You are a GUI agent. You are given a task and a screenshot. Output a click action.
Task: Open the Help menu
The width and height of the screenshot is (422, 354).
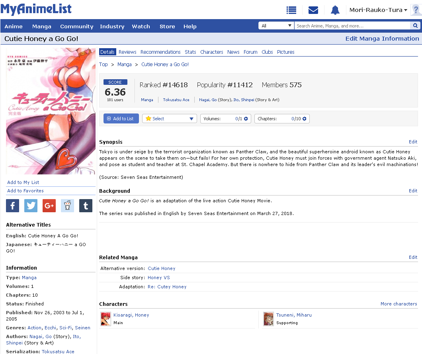tap(190, 26)
